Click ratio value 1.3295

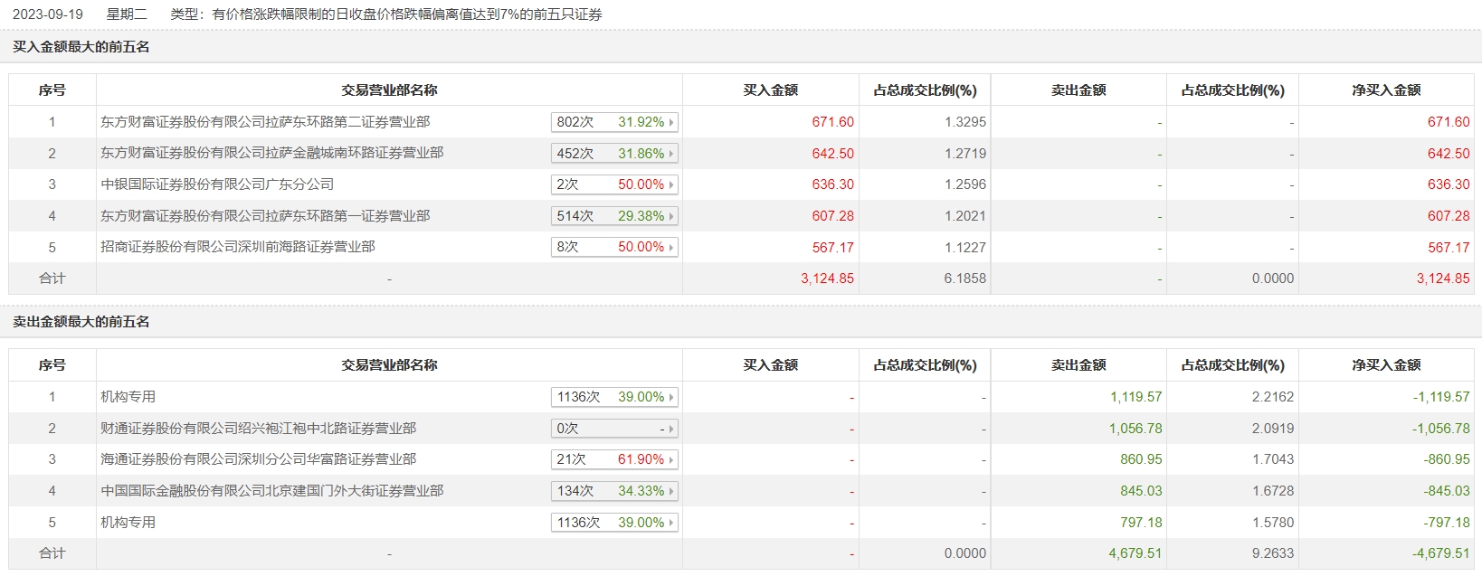[x=965, y=122]
